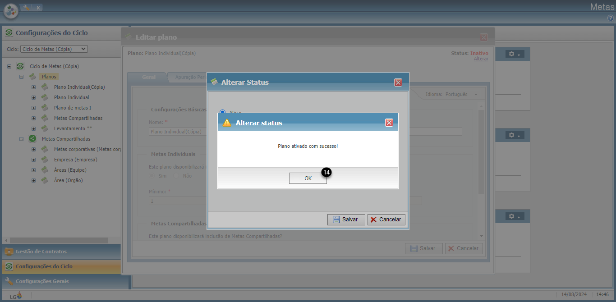The width and height of the screenshot is (616, 302).
Task: Expand the Áreas (Equipe) tree node
Action: pyautogui.click(x=33, y=170)
